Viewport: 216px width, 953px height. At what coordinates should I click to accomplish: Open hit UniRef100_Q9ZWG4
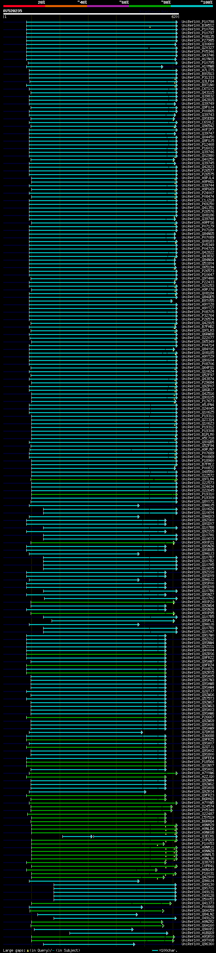[x=198, y=606]
